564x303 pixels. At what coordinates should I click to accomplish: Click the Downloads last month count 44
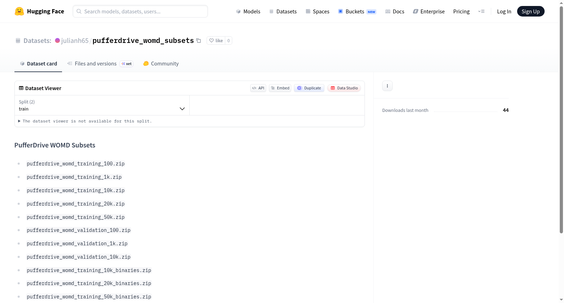click(x=505, y=110)
